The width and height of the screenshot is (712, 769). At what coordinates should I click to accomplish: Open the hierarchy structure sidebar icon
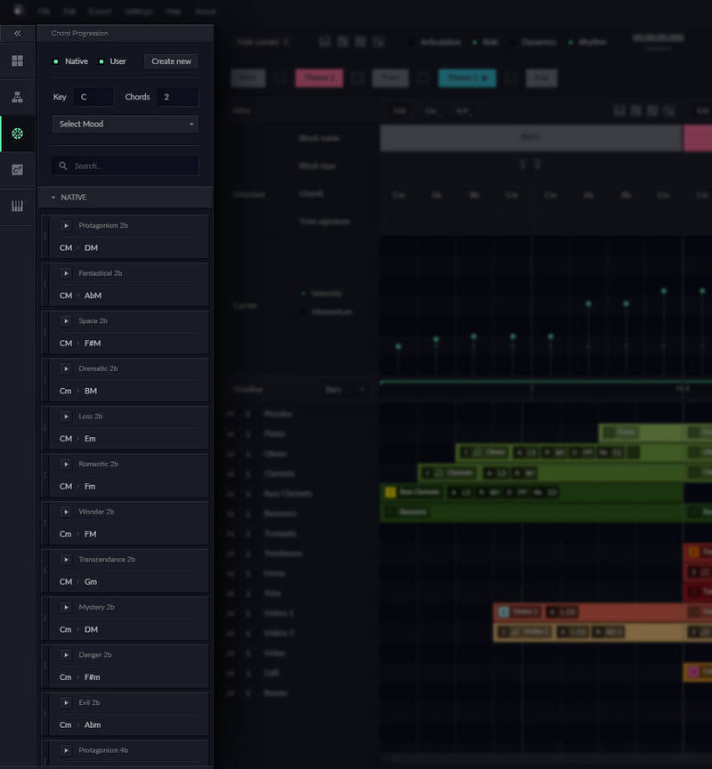(17, 97)
